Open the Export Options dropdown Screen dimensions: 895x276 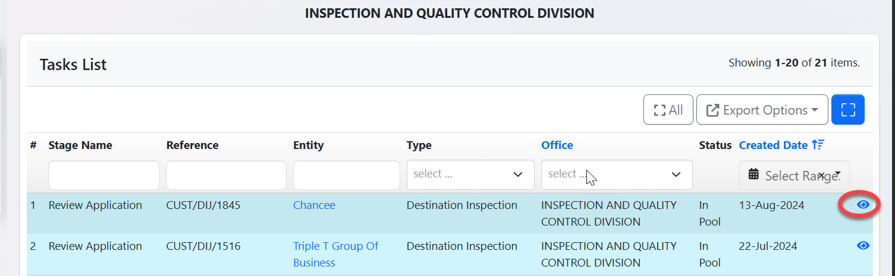(x=762, y=110)
